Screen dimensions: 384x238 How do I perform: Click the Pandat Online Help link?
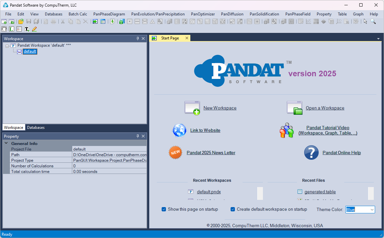tap(341, 153)
